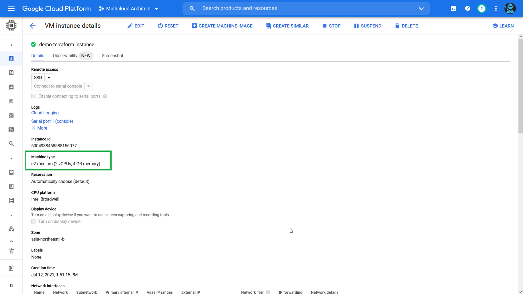The height and width of the screenshot is (294, 523).
Task: Enable connecting to serial ports checkbox
Action: pyautogui.click(x=33, y=96)
